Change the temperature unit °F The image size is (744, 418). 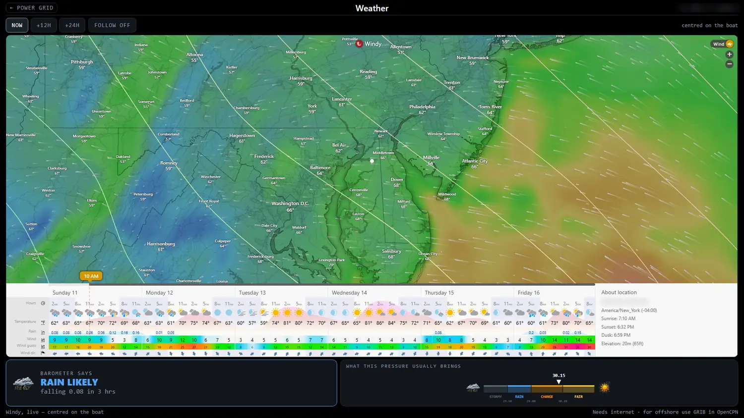43,322
